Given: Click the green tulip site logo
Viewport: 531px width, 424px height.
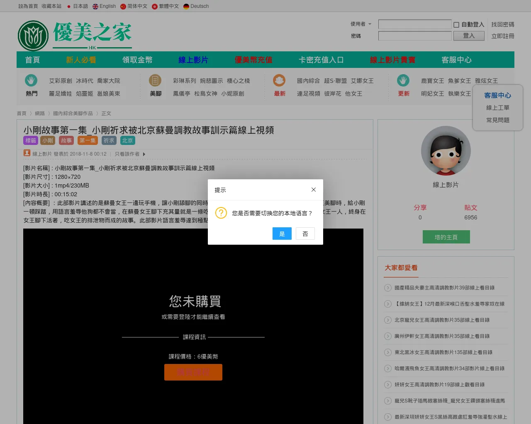Looking at the screenshot, I should 33,36.
